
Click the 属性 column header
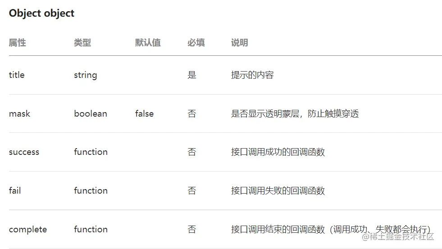17,43
